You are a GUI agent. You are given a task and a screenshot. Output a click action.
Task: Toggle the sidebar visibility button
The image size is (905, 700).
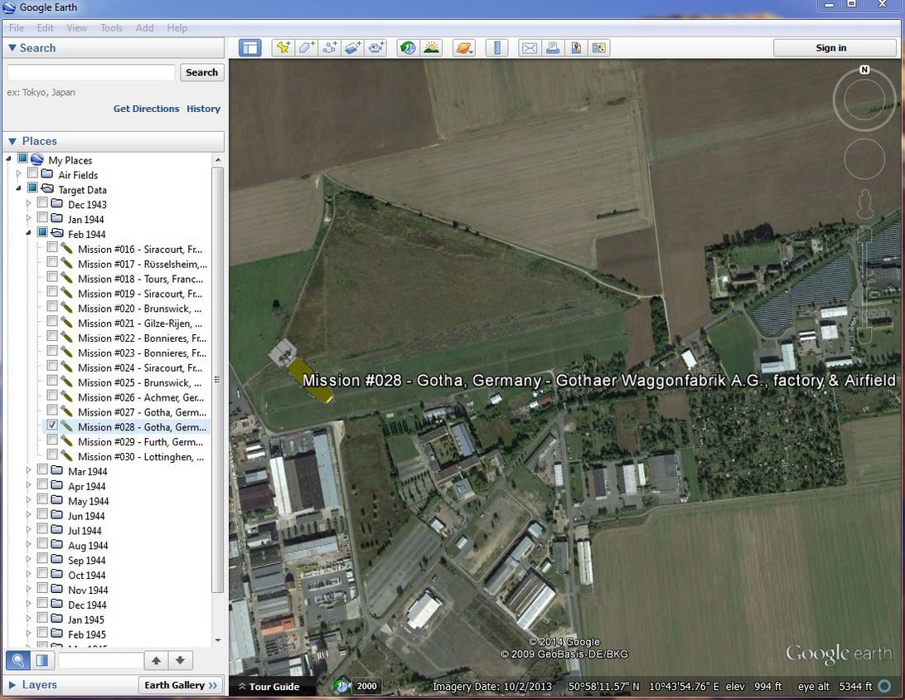click(250, 48)
